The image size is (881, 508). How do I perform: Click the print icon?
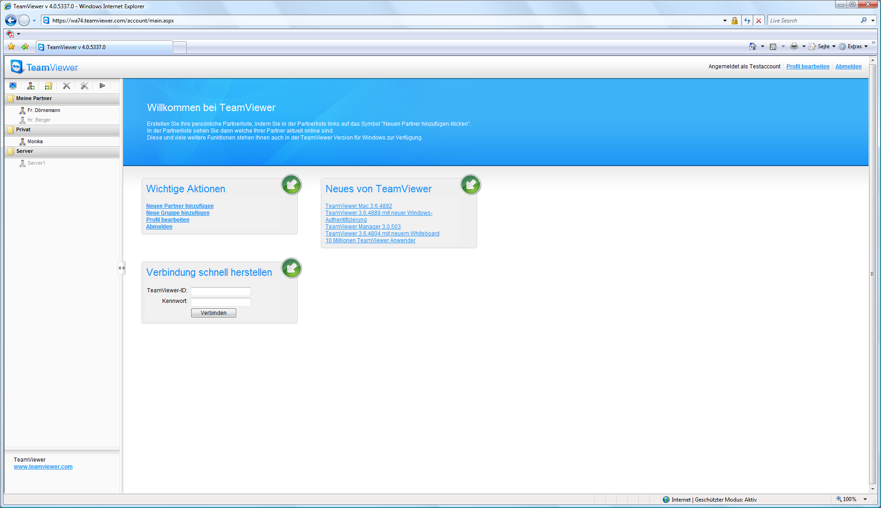pos(794,46)
